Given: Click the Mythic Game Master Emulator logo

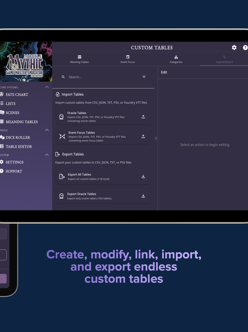Looking at the screenshot, I should click(x=25, y=62).
